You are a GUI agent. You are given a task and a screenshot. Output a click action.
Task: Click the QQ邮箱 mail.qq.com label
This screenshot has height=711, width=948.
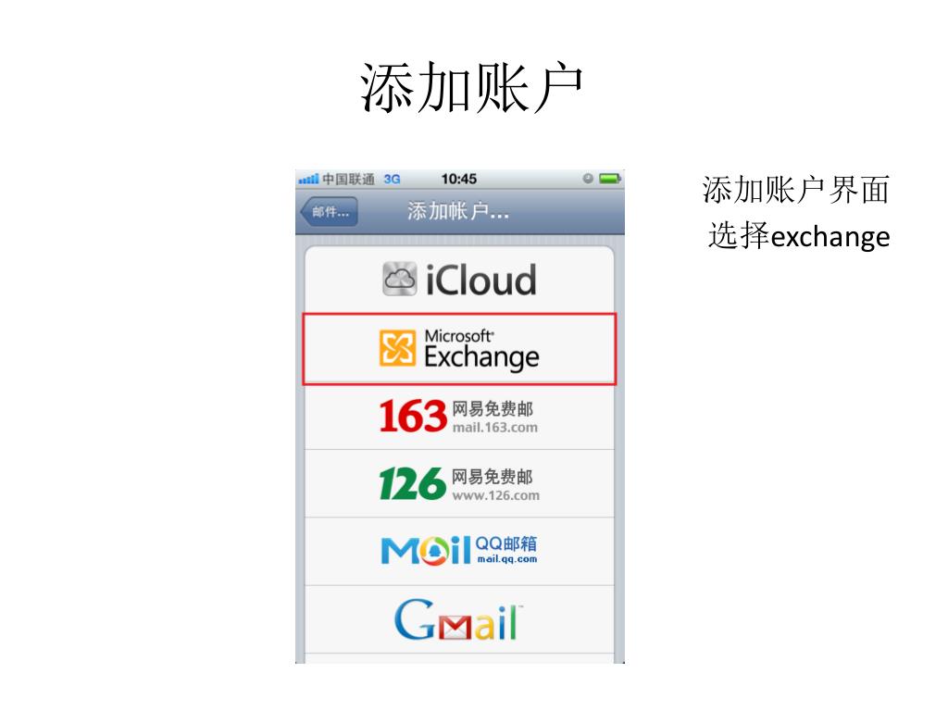(x=506, y=550)
